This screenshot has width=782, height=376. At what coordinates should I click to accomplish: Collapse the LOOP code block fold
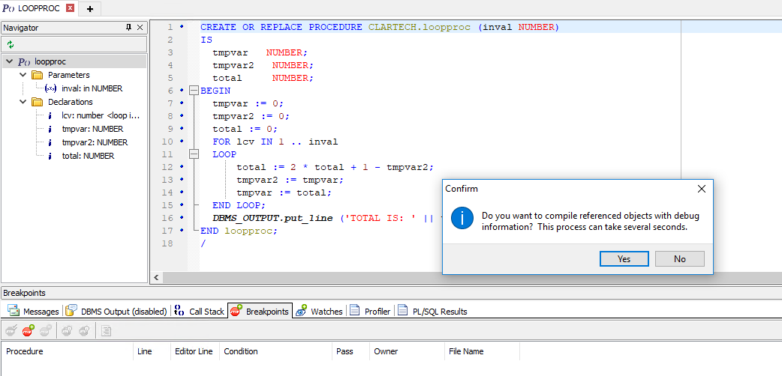(x=194, y=154)
